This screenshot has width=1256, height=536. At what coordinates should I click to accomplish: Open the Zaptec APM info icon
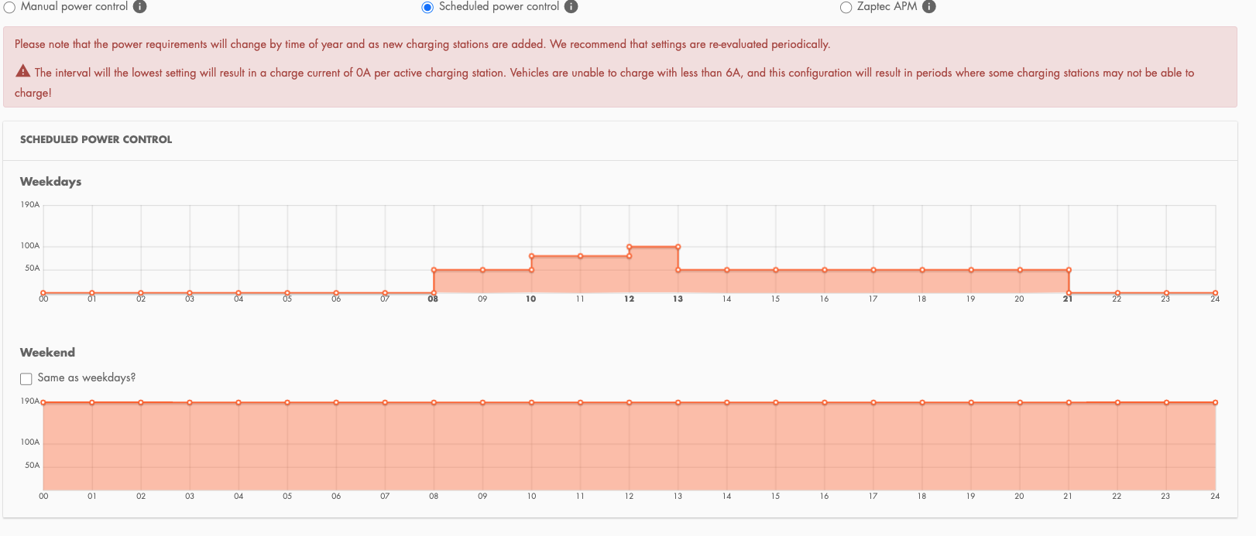(x=929, y=7)
